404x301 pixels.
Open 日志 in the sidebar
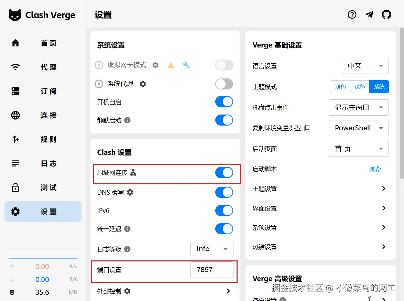[43, 163]
